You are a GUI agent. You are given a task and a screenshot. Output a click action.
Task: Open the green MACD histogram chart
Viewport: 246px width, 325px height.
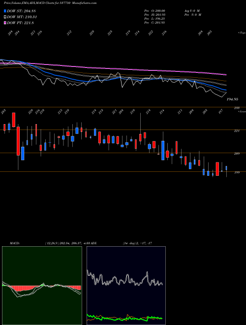(42, 286)
